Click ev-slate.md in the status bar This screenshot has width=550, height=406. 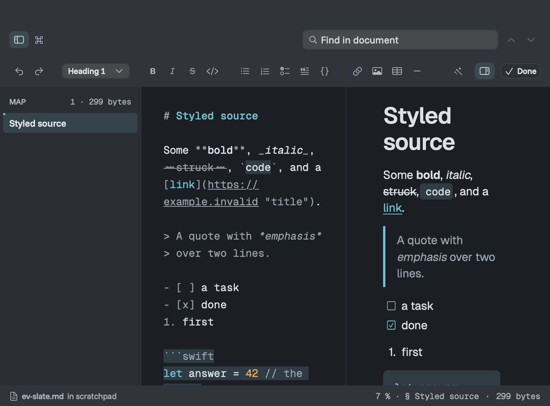tap(43, 396)
